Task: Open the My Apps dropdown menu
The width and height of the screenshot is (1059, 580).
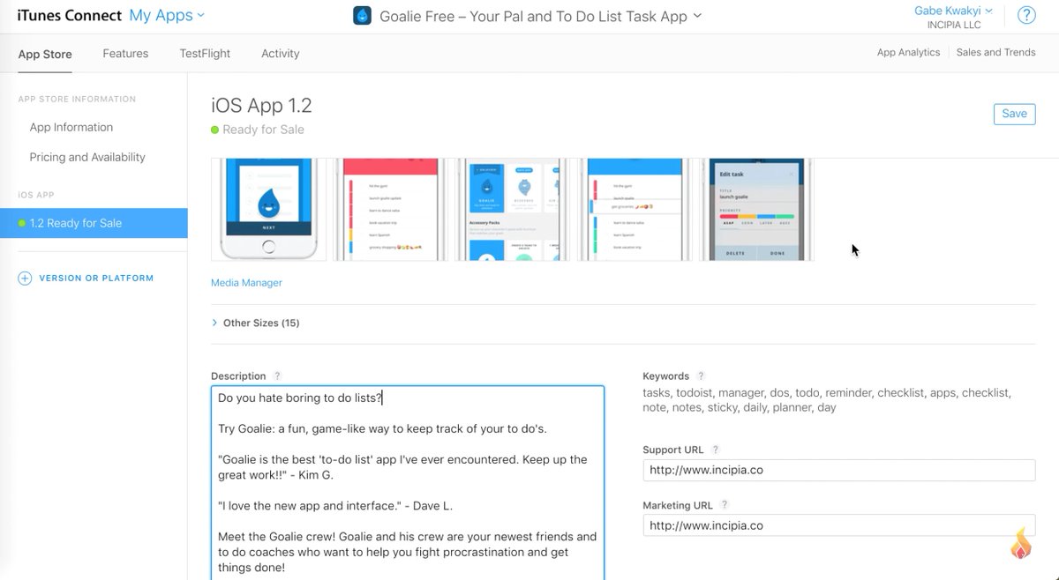Action: pos(167,15)
